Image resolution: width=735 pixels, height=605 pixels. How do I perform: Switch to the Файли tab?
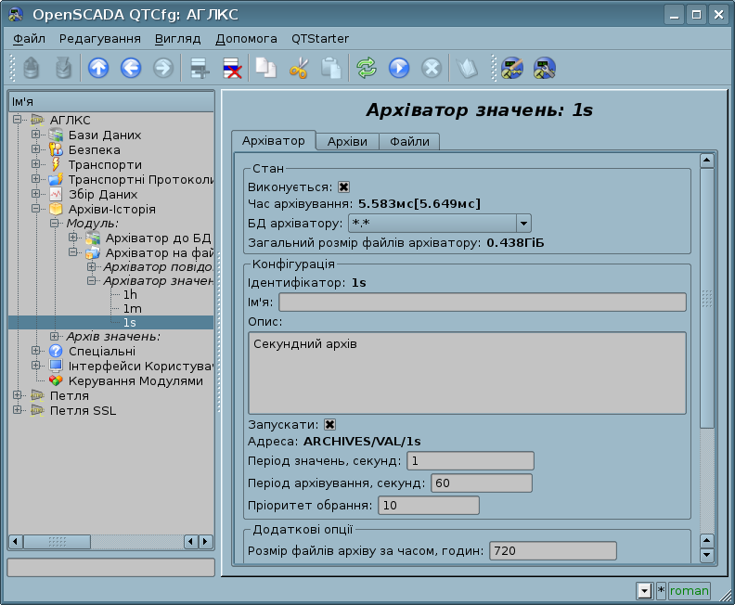(409, 142)
